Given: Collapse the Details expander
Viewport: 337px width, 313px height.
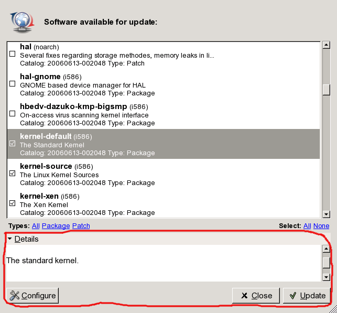Looking at the screenshot, I should [10, 239].
